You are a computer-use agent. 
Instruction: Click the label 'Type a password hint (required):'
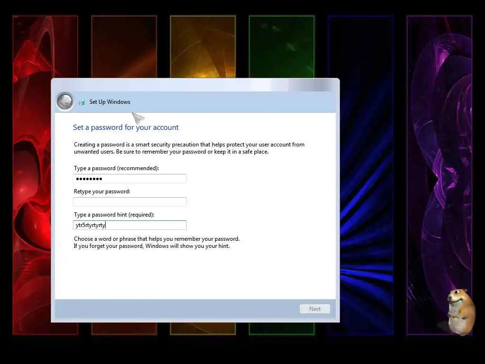pyautogui.click(x=114, y=215)
